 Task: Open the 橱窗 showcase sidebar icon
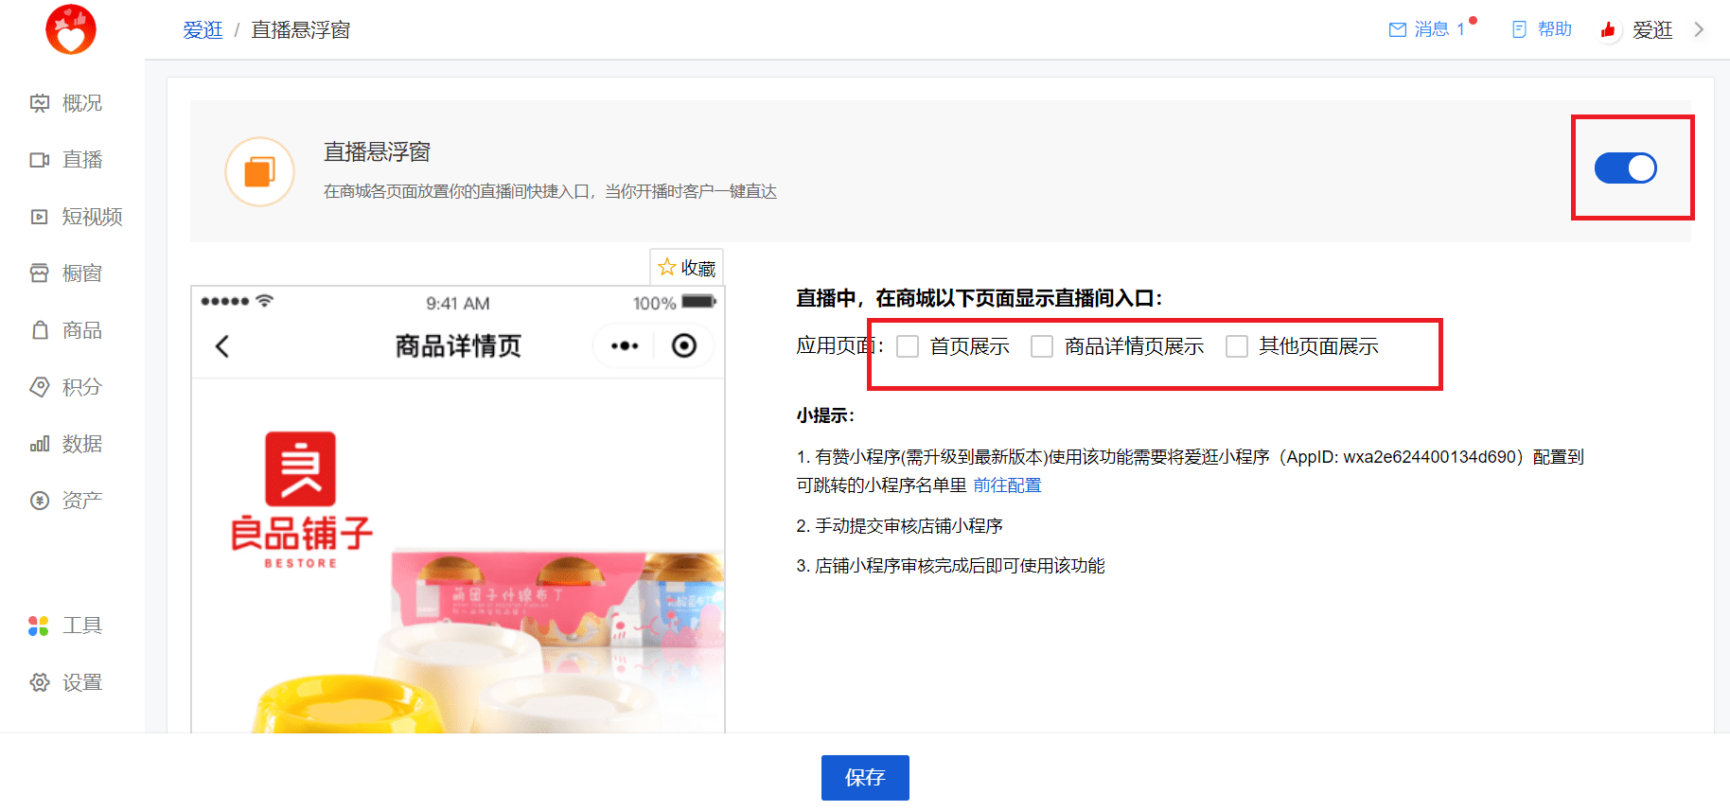(x=40, y=273)
